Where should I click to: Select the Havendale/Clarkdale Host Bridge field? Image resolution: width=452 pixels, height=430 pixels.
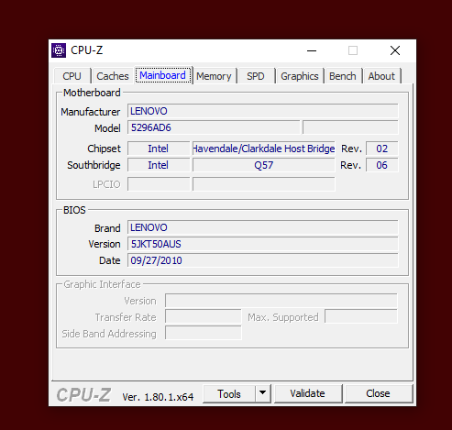point(264,149)
